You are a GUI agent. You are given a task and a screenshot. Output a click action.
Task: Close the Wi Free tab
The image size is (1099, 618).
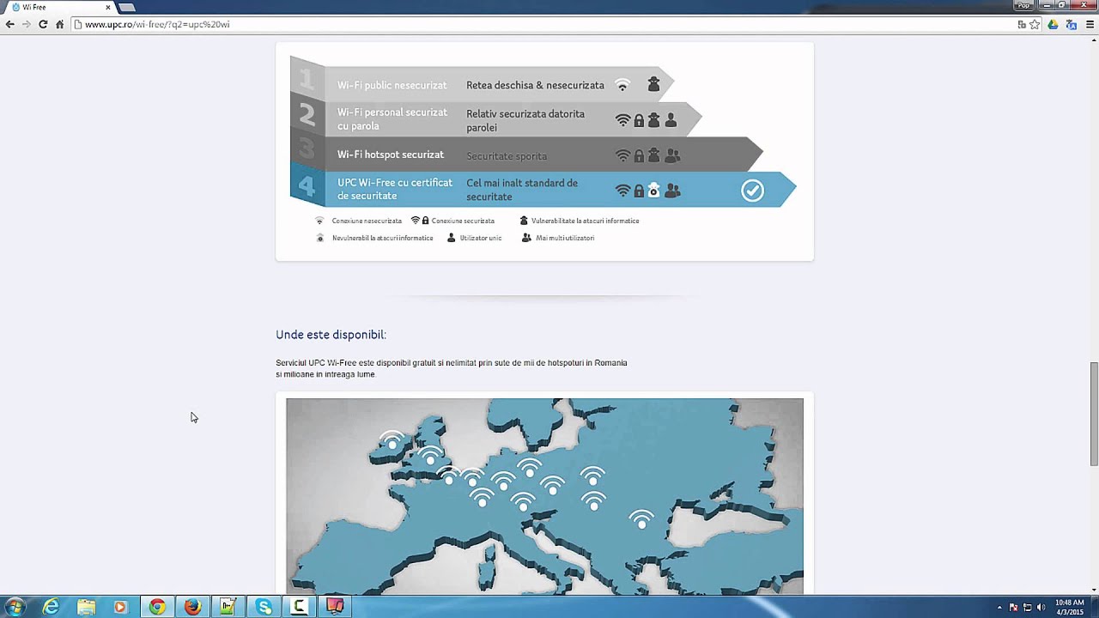coord(107,7)
